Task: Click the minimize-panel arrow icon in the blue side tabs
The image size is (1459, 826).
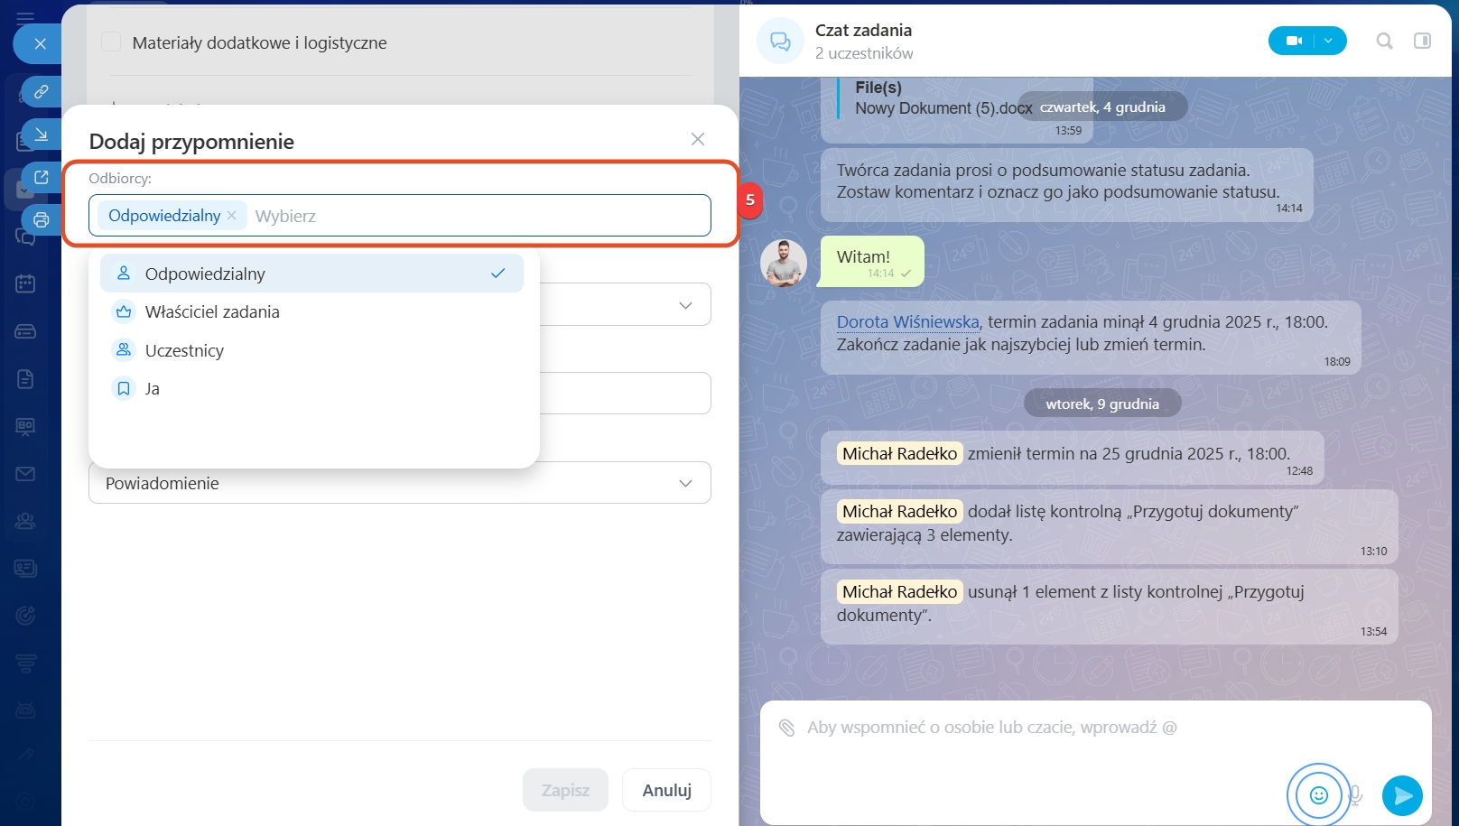Action: coord(42,135)
